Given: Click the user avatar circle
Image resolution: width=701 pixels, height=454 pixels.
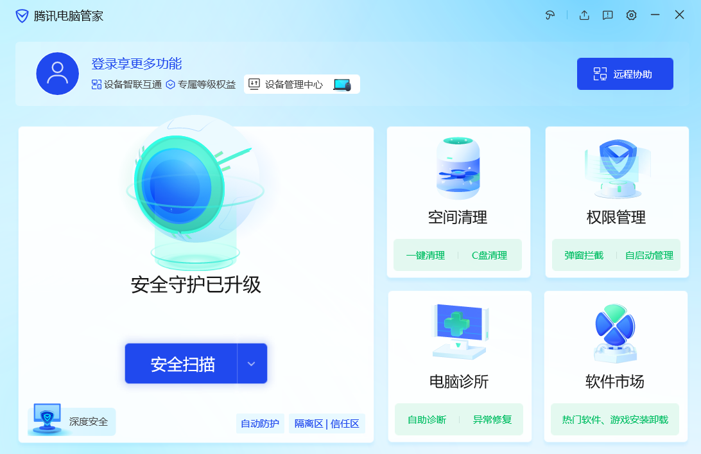Looking at the screenshot, I should point(57,73).
